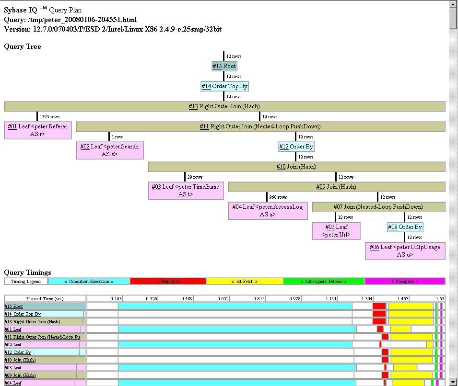Open #13 Right Outer Join (Hash) node
Viewport: 458px width, 386px height.
pyautogui.click(x=194, y=106)
